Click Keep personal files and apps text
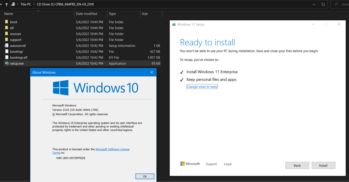 [x=211, y=79]
